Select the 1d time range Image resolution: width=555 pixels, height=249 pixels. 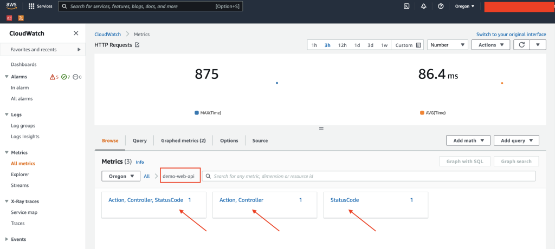[x=357, y=45]
